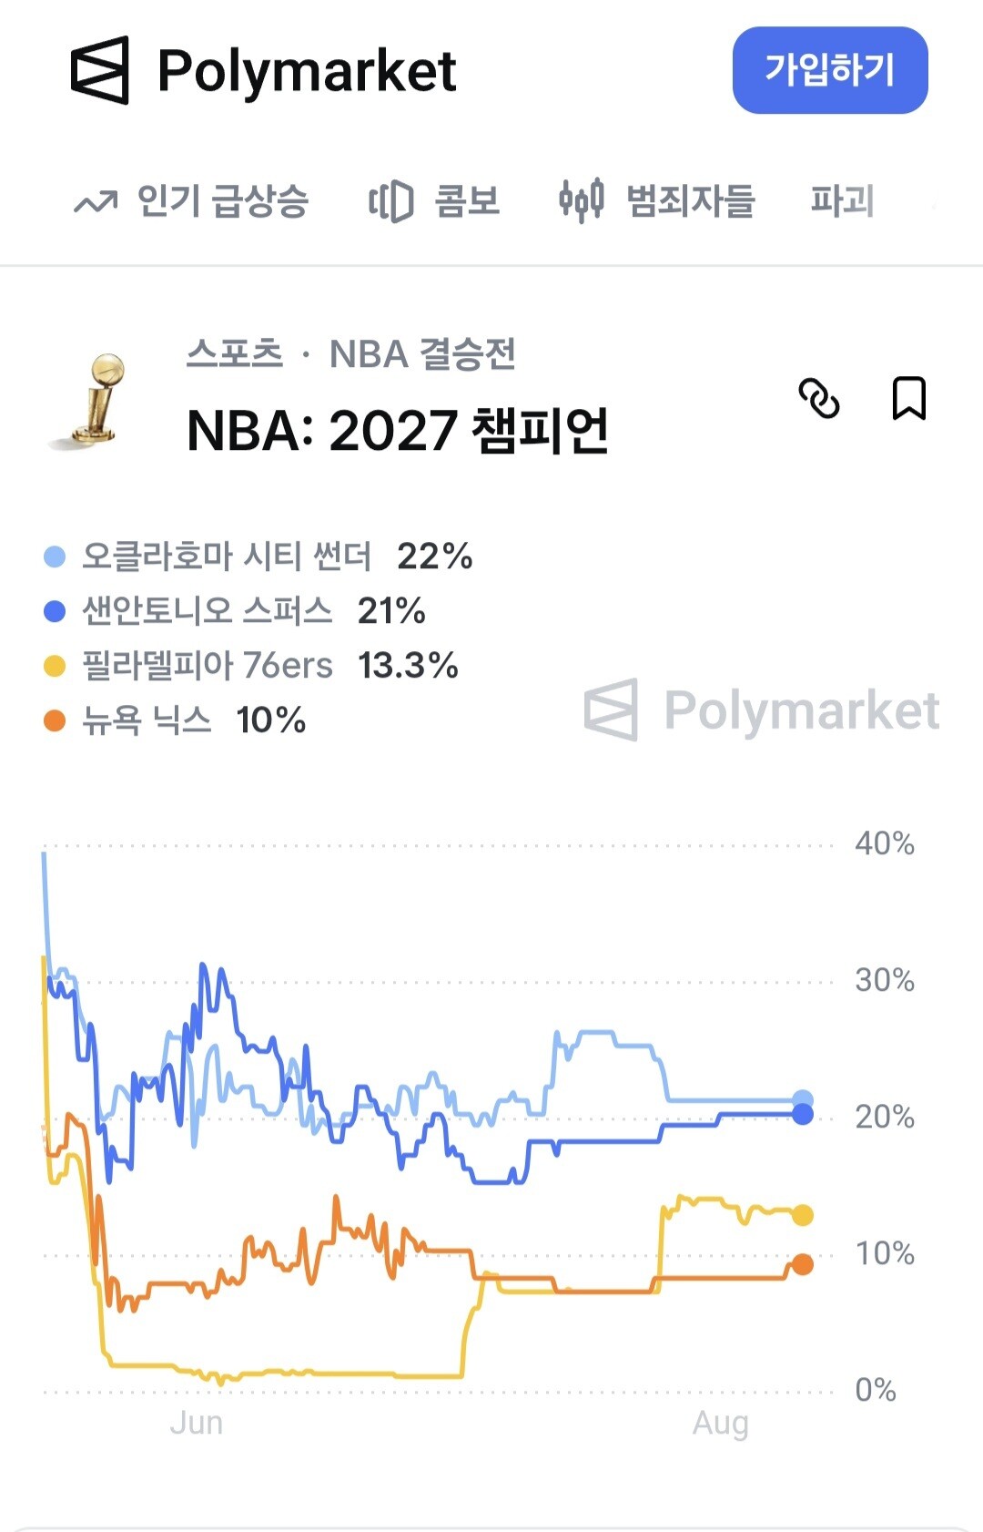Image resolution: width=983 pixels, height=1532 pixels.
Task: Open the partially visible 파괴 tab
Action: coord(843,201)
